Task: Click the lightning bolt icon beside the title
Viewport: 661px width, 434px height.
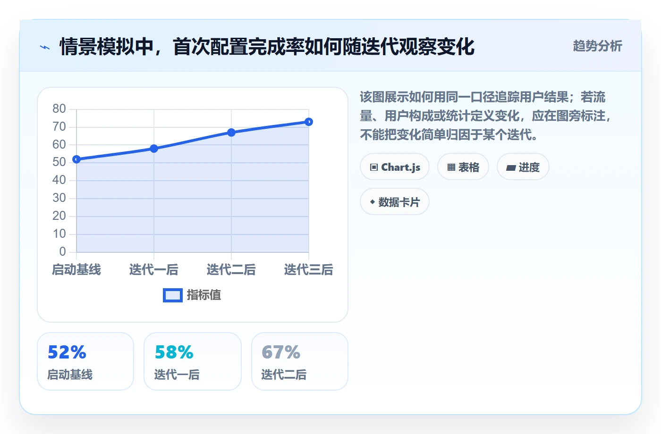Action: [x=45, y=47]
